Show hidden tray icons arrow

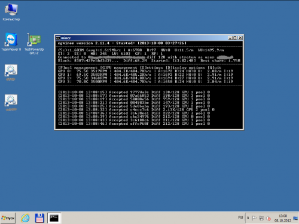pos(248,218)
